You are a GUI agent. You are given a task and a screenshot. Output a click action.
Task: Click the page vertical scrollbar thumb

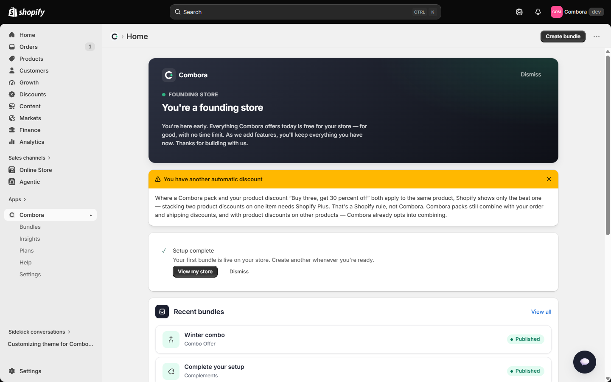pos(608,145)
